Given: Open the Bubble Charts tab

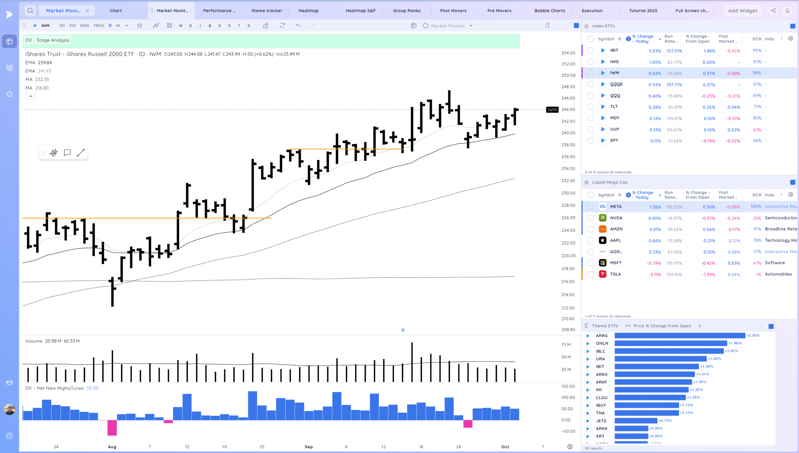Looking at the screenshot, I should (550, 11).
